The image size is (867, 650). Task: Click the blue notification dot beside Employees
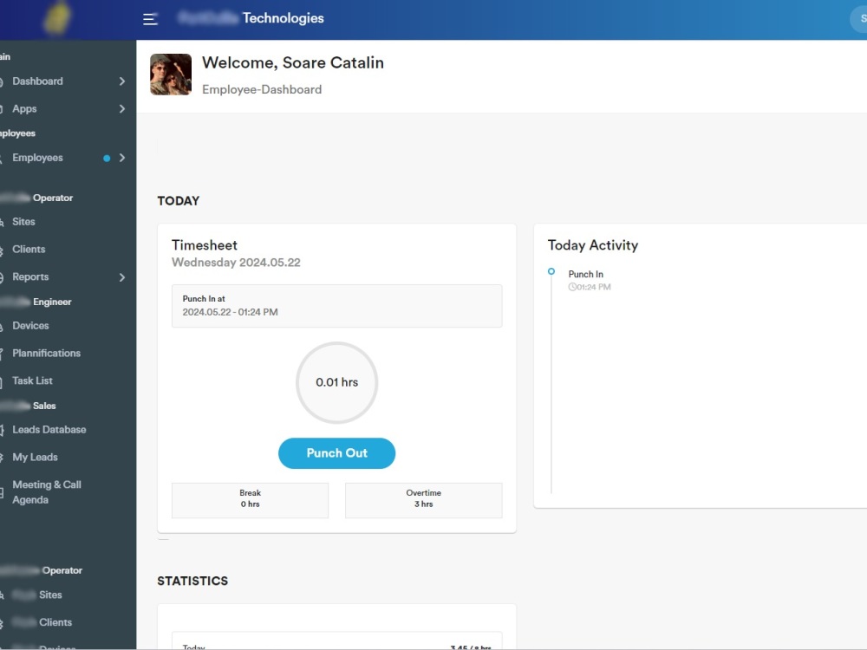tap(107, 159)
